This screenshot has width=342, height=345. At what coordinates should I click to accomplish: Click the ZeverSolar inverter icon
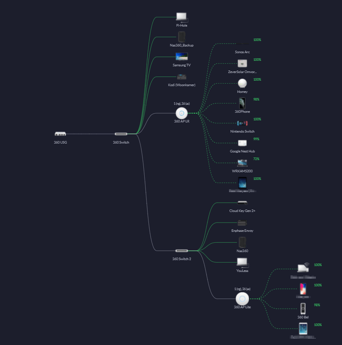(242, 63)
